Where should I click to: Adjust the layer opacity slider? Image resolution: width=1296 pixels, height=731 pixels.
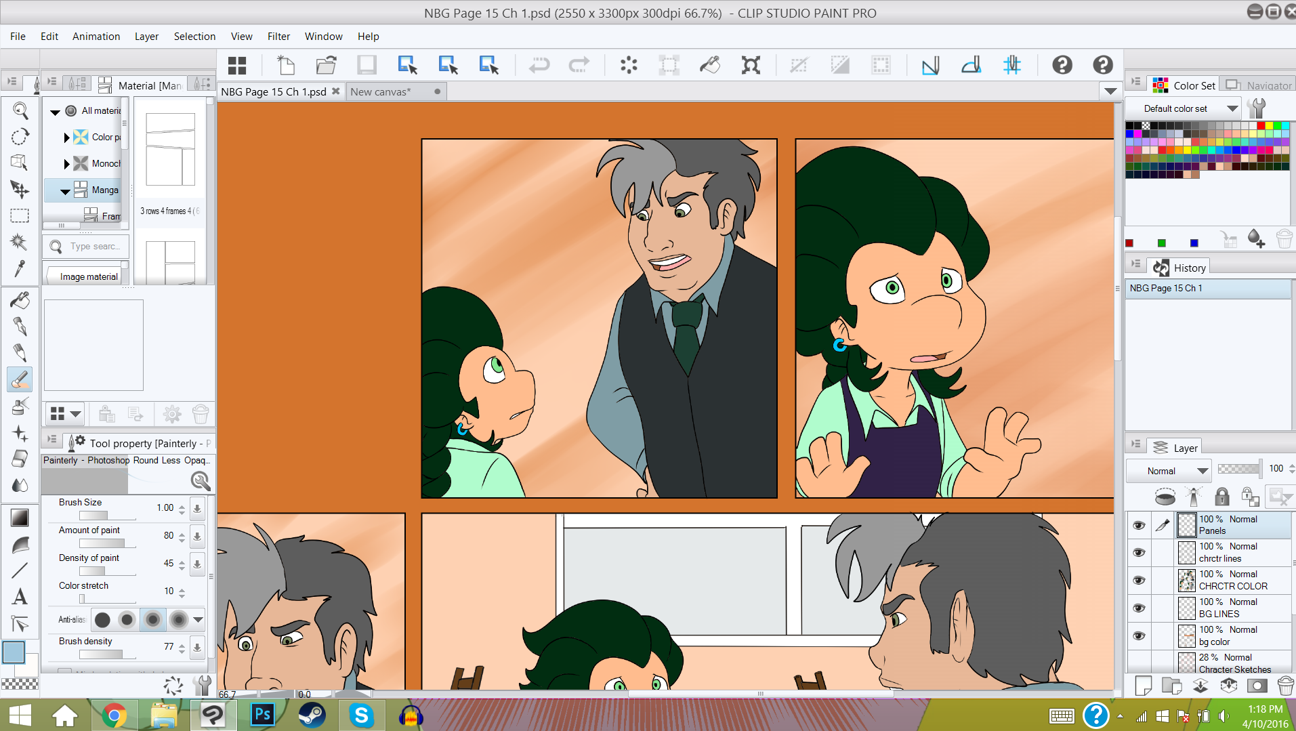pos(1239,469)
